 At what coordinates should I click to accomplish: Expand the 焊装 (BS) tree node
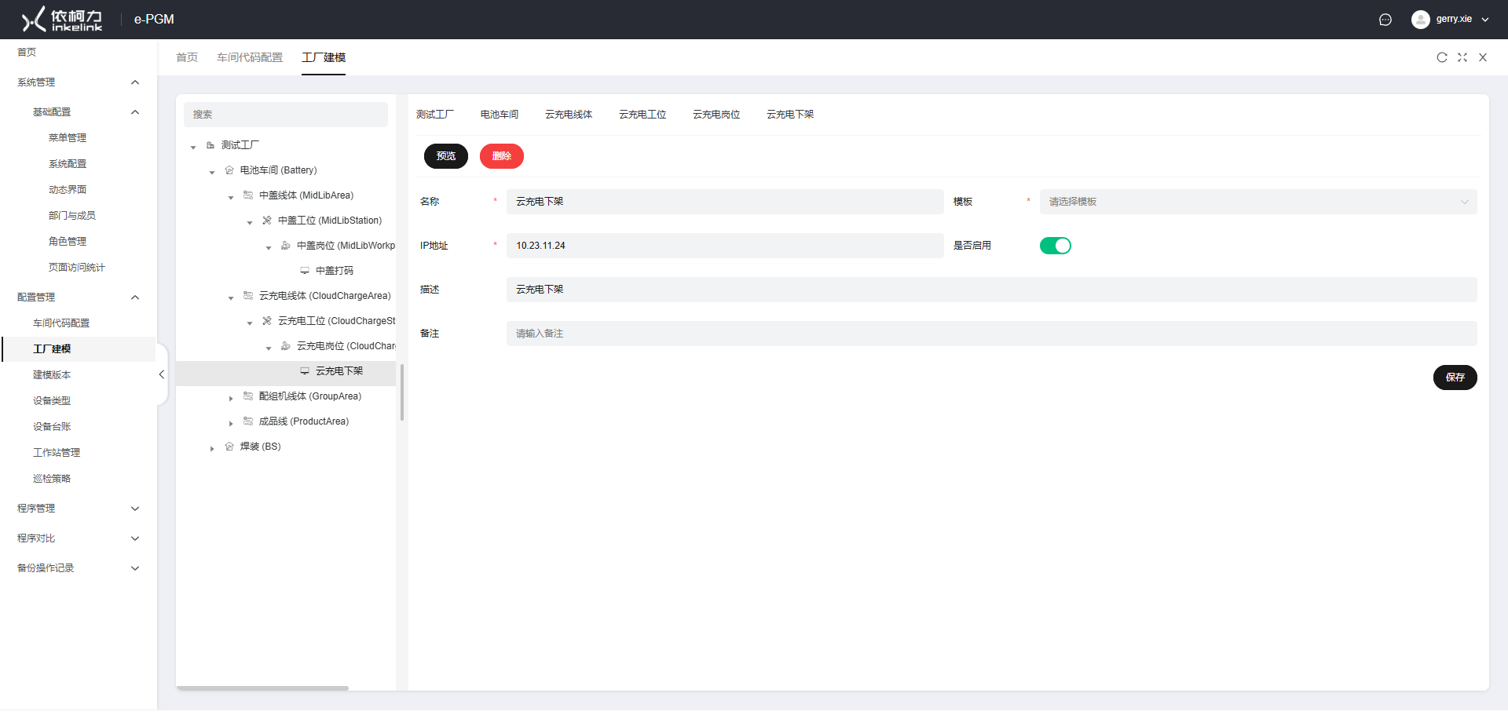click(212, 448)
